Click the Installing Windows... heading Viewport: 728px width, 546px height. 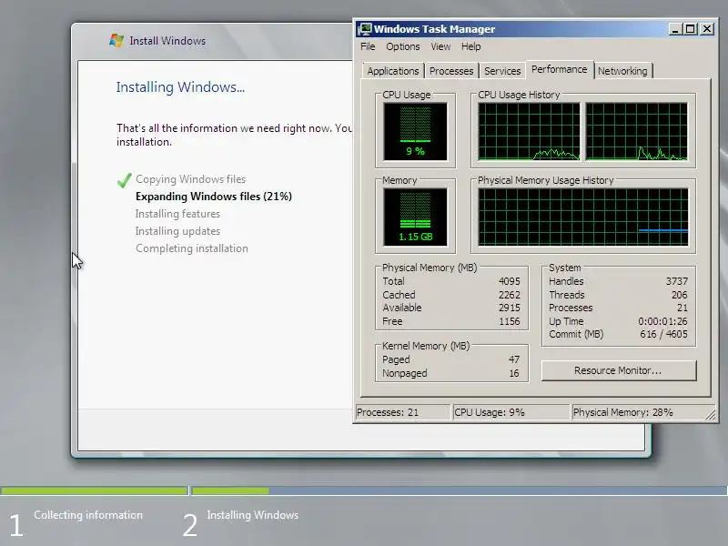pyautogui.click(x=180, y=87)
